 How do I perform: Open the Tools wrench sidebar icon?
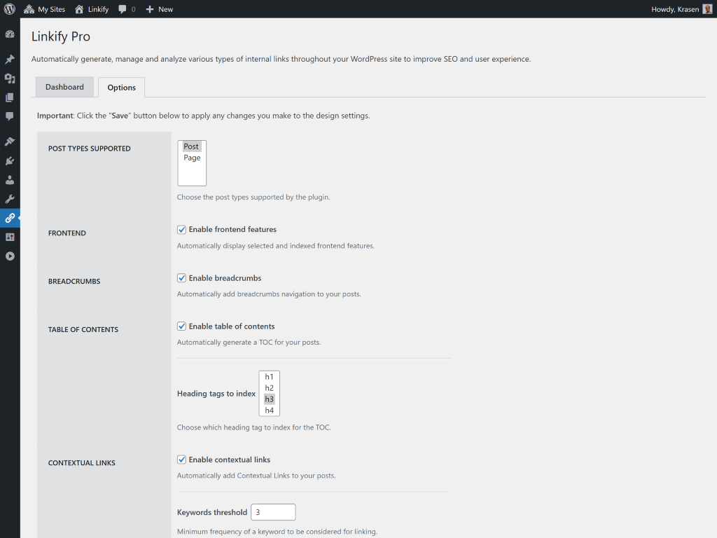10,198
